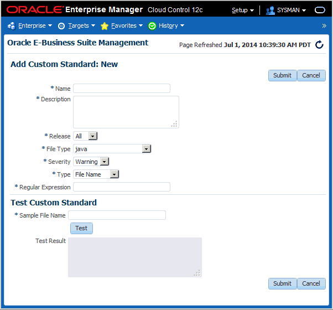Open the Type dropdown showing File Name
This screenshot has width=333, height=310.
[x=96, y=174]
